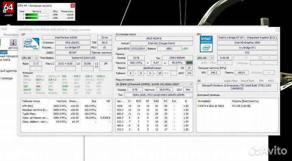Click the green RAM module icon
This screenshot has width=292, height=161.
tap(189, 63)
